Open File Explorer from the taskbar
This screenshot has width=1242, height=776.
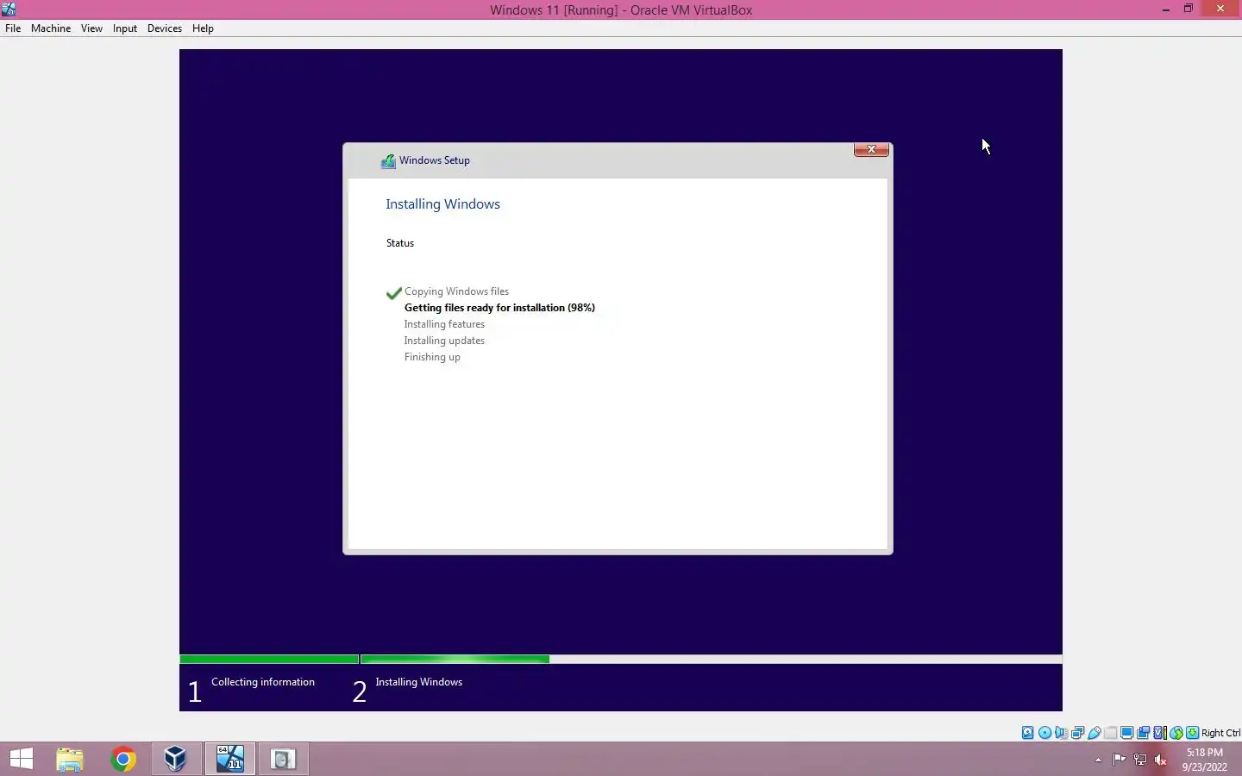70,759
